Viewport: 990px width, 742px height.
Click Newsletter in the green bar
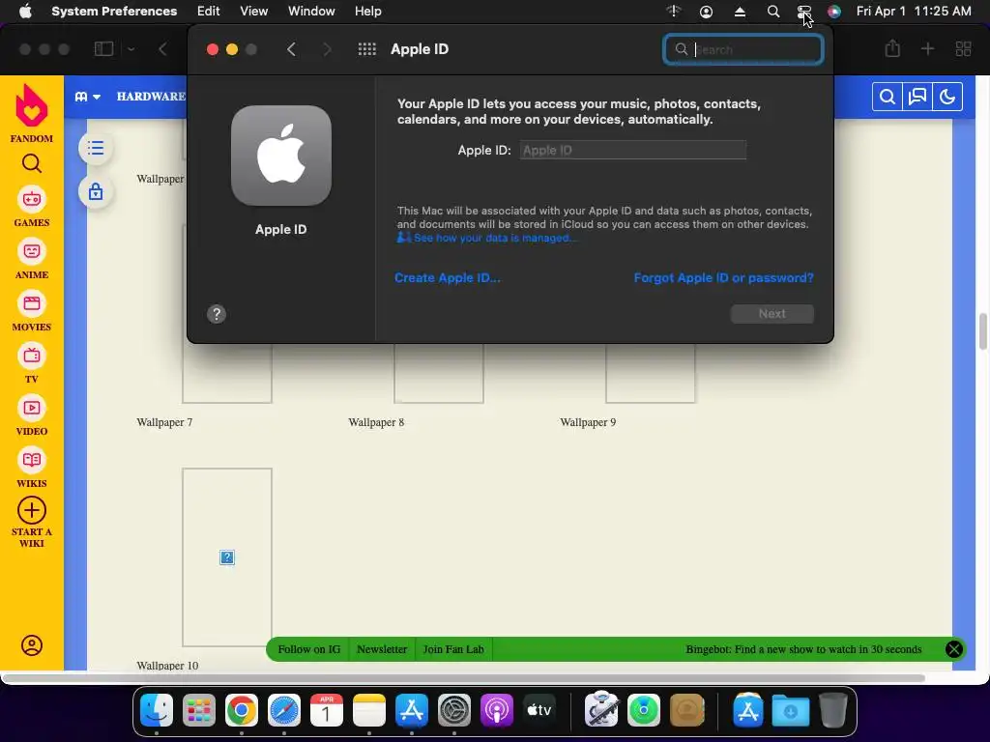coord(382,649)
